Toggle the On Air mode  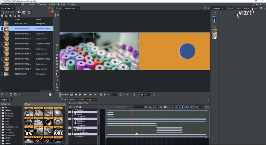(61, 4)
